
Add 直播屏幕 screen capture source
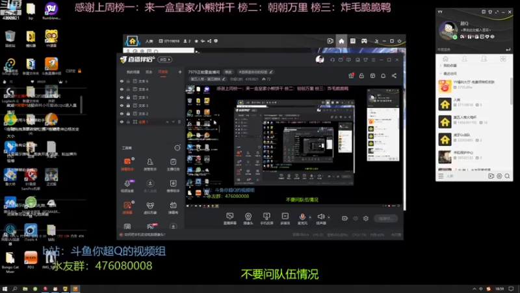pyautogui.click(x=230, y=219)
